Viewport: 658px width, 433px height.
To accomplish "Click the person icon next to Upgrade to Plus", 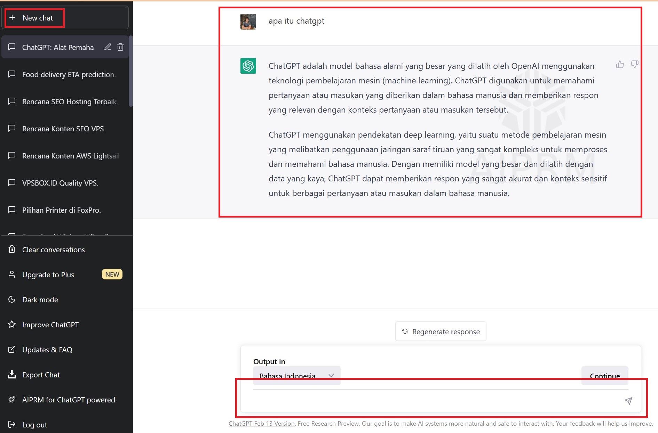I will 12,274.
